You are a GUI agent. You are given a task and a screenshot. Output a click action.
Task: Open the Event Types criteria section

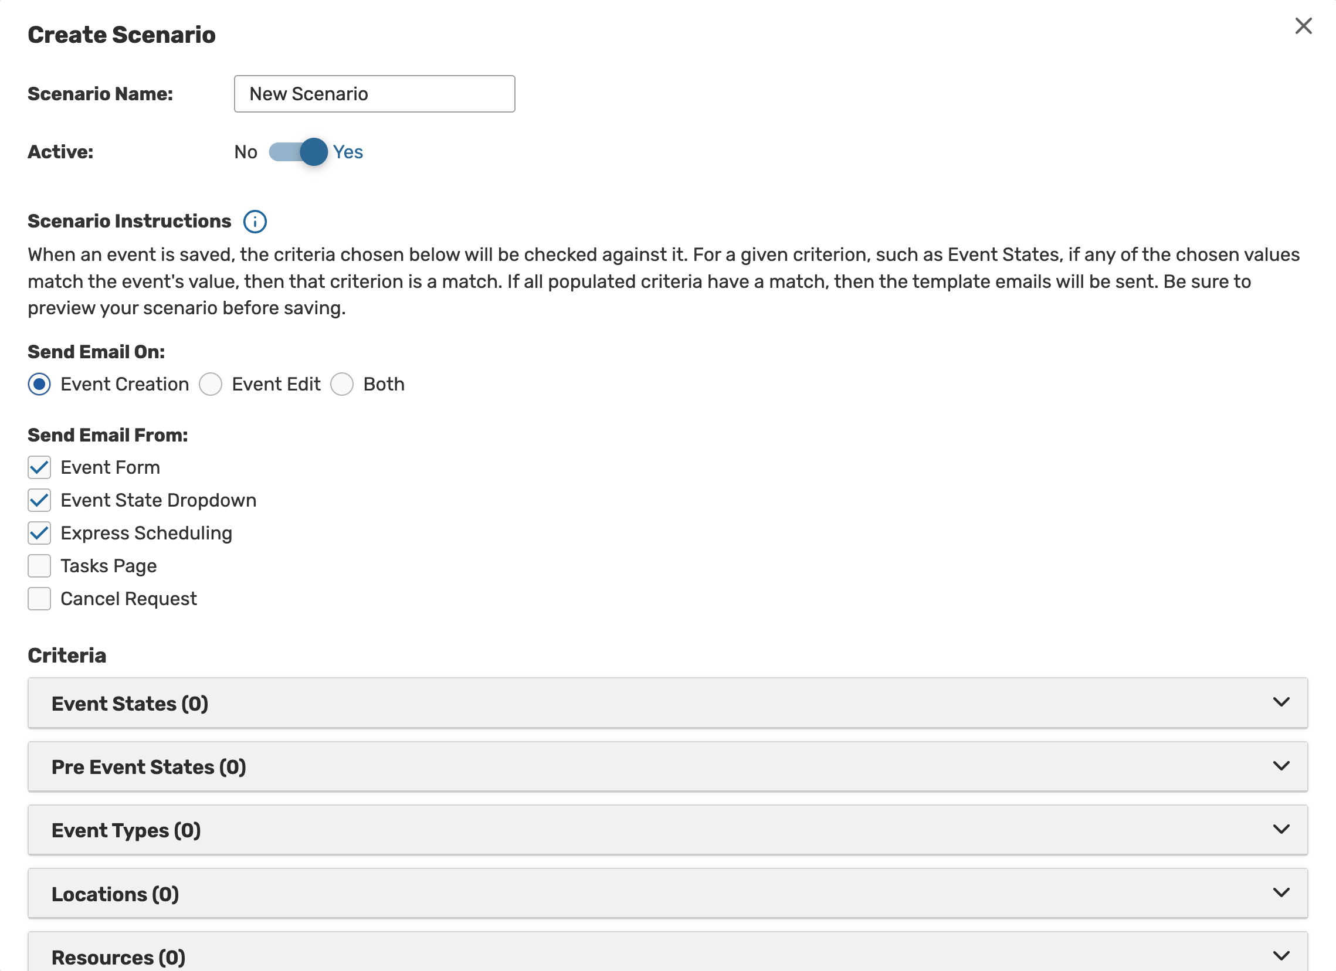667,831
